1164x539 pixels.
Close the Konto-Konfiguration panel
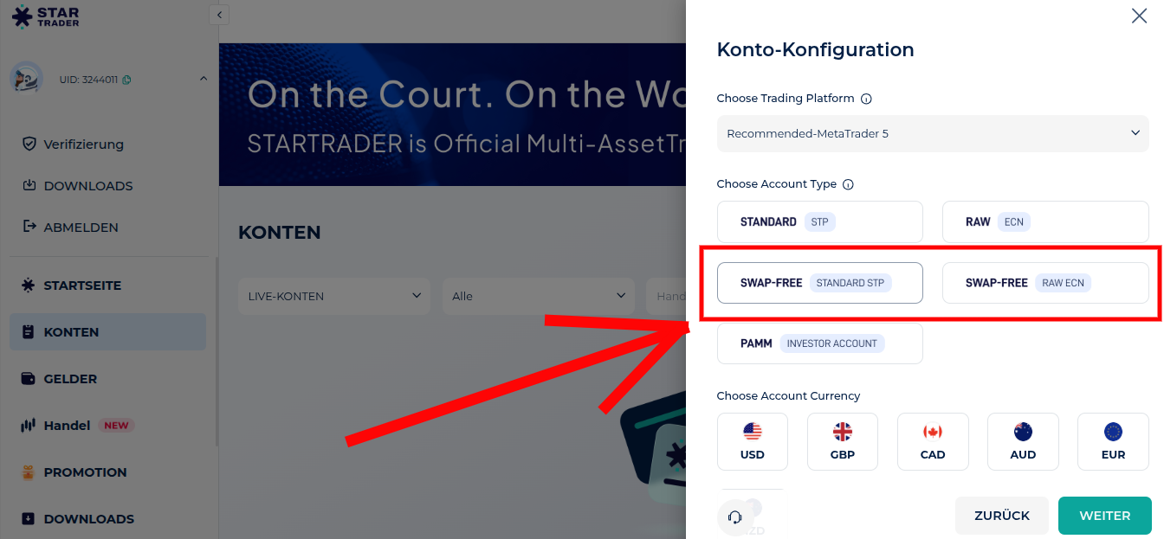[x=1139, y=16]
